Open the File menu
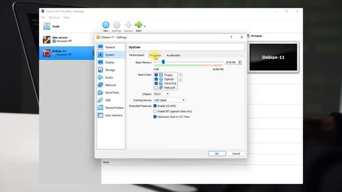 tap(43, 18)
